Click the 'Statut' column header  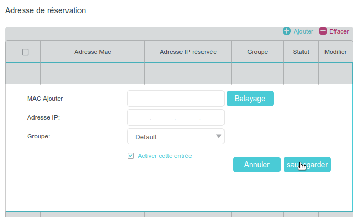click(301, 52)
